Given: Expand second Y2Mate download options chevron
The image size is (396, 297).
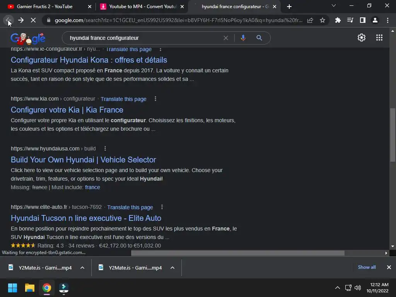Looking at the screenshot, I should pyautogui.click(x=172, y=268).
